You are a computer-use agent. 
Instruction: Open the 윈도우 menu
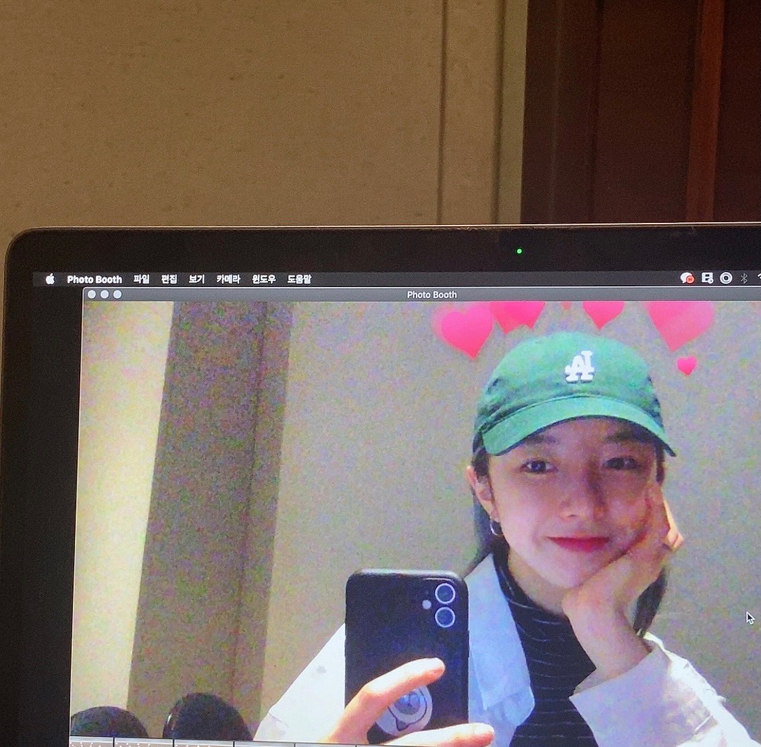tap(263, 279)
